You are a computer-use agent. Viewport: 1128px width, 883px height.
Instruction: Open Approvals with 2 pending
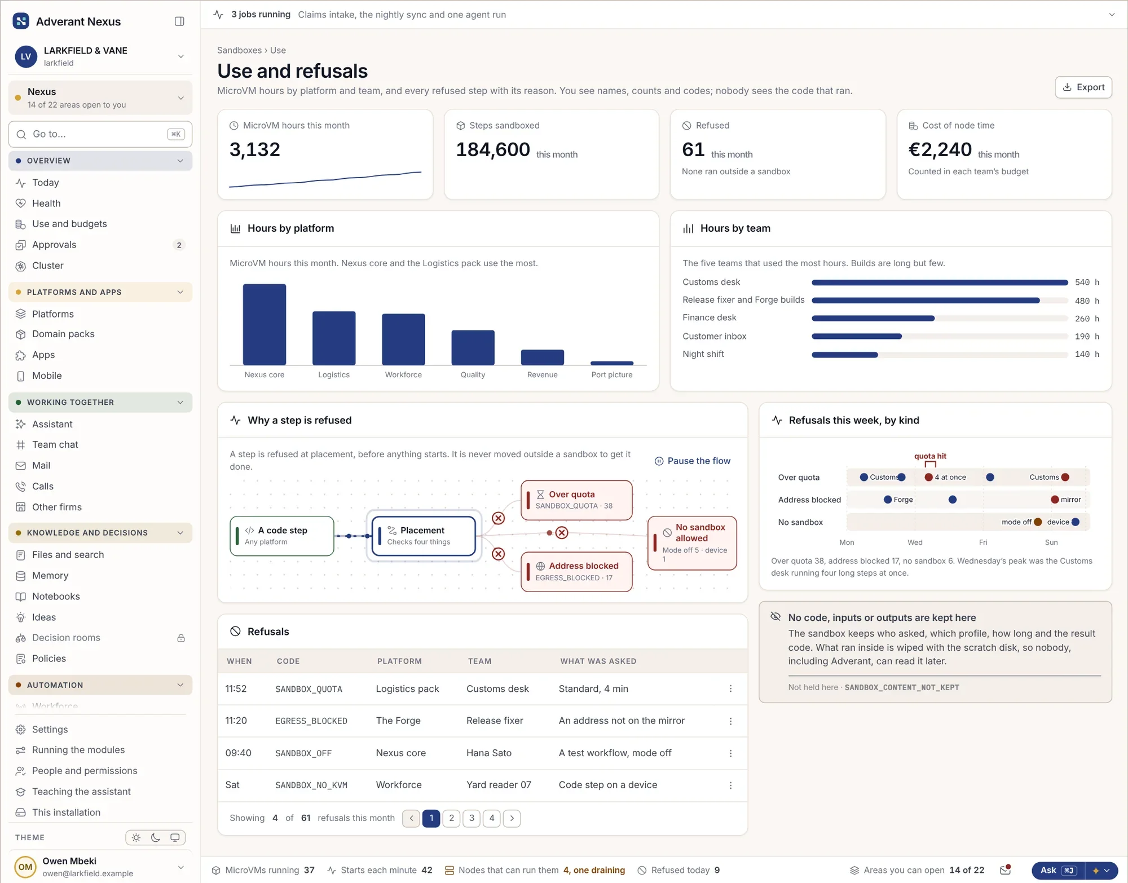pyautogui.click(x=100, y=245)
